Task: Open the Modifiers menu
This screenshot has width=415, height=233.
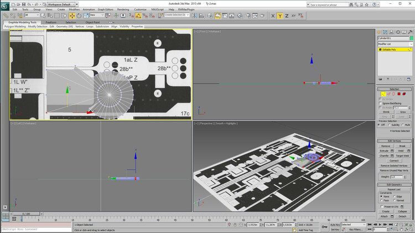Action: click(x=74, y=9)
